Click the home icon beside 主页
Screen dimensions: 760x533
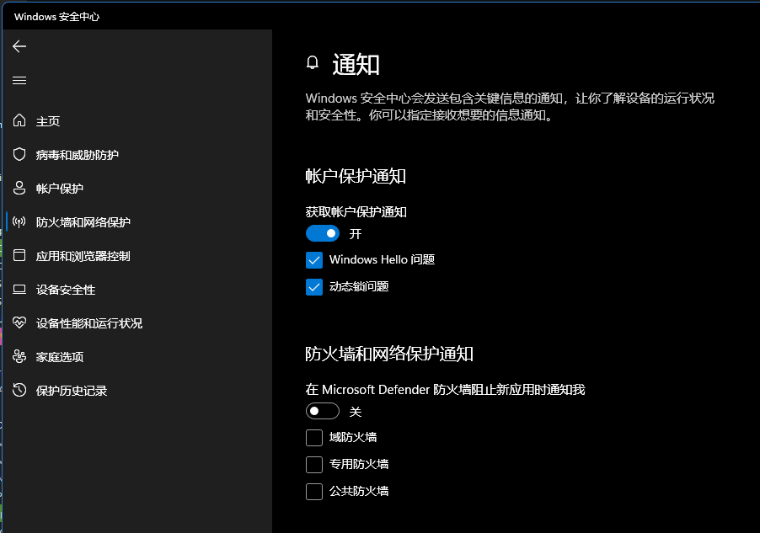point(19,120)
